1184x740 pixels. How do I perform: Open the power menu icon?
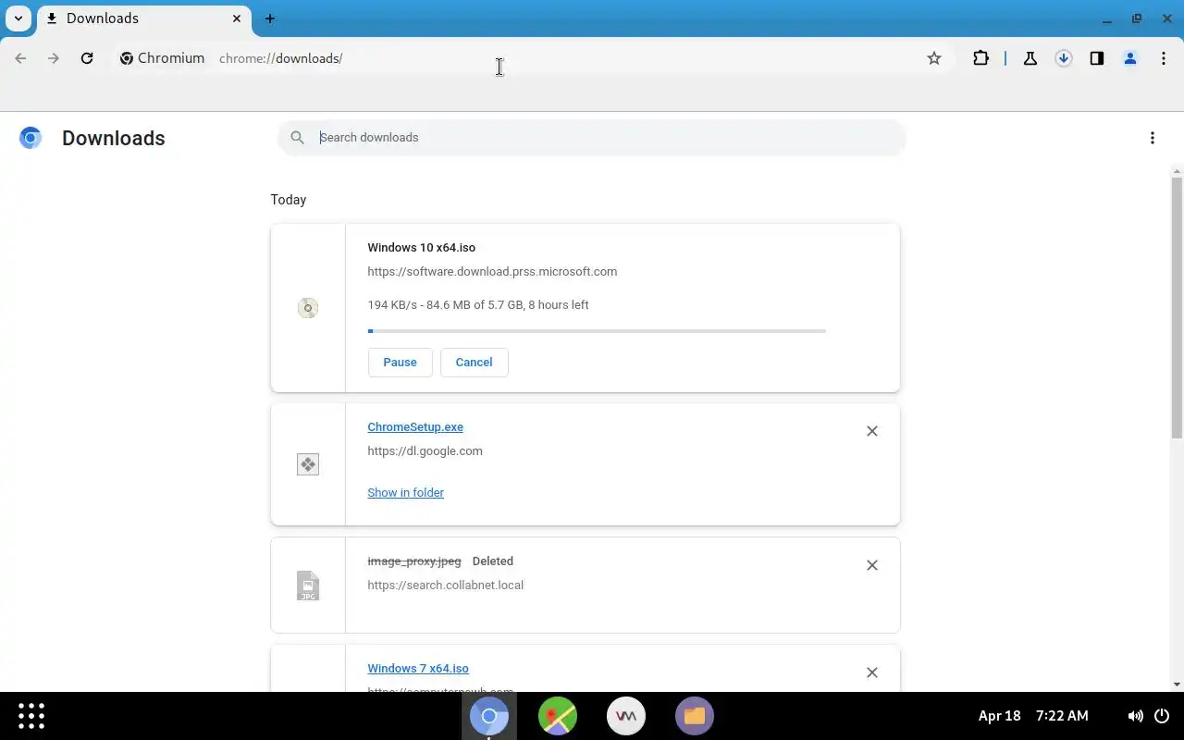1162,716
